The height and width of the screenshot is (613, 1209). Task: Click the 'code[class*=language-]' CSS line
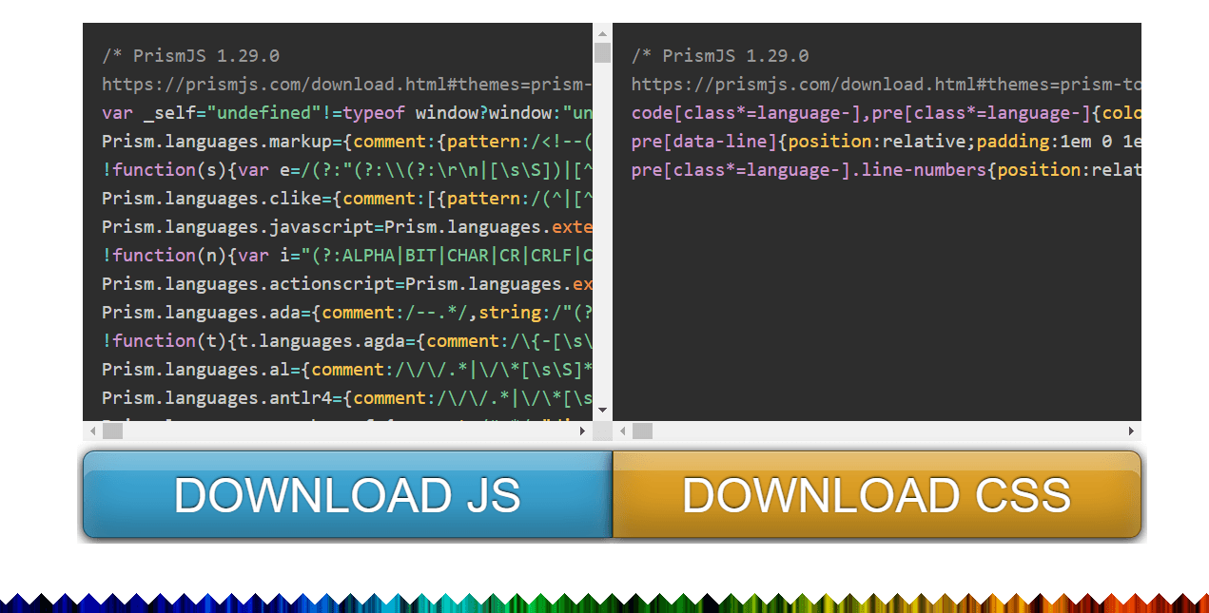(x=887, y=113)
